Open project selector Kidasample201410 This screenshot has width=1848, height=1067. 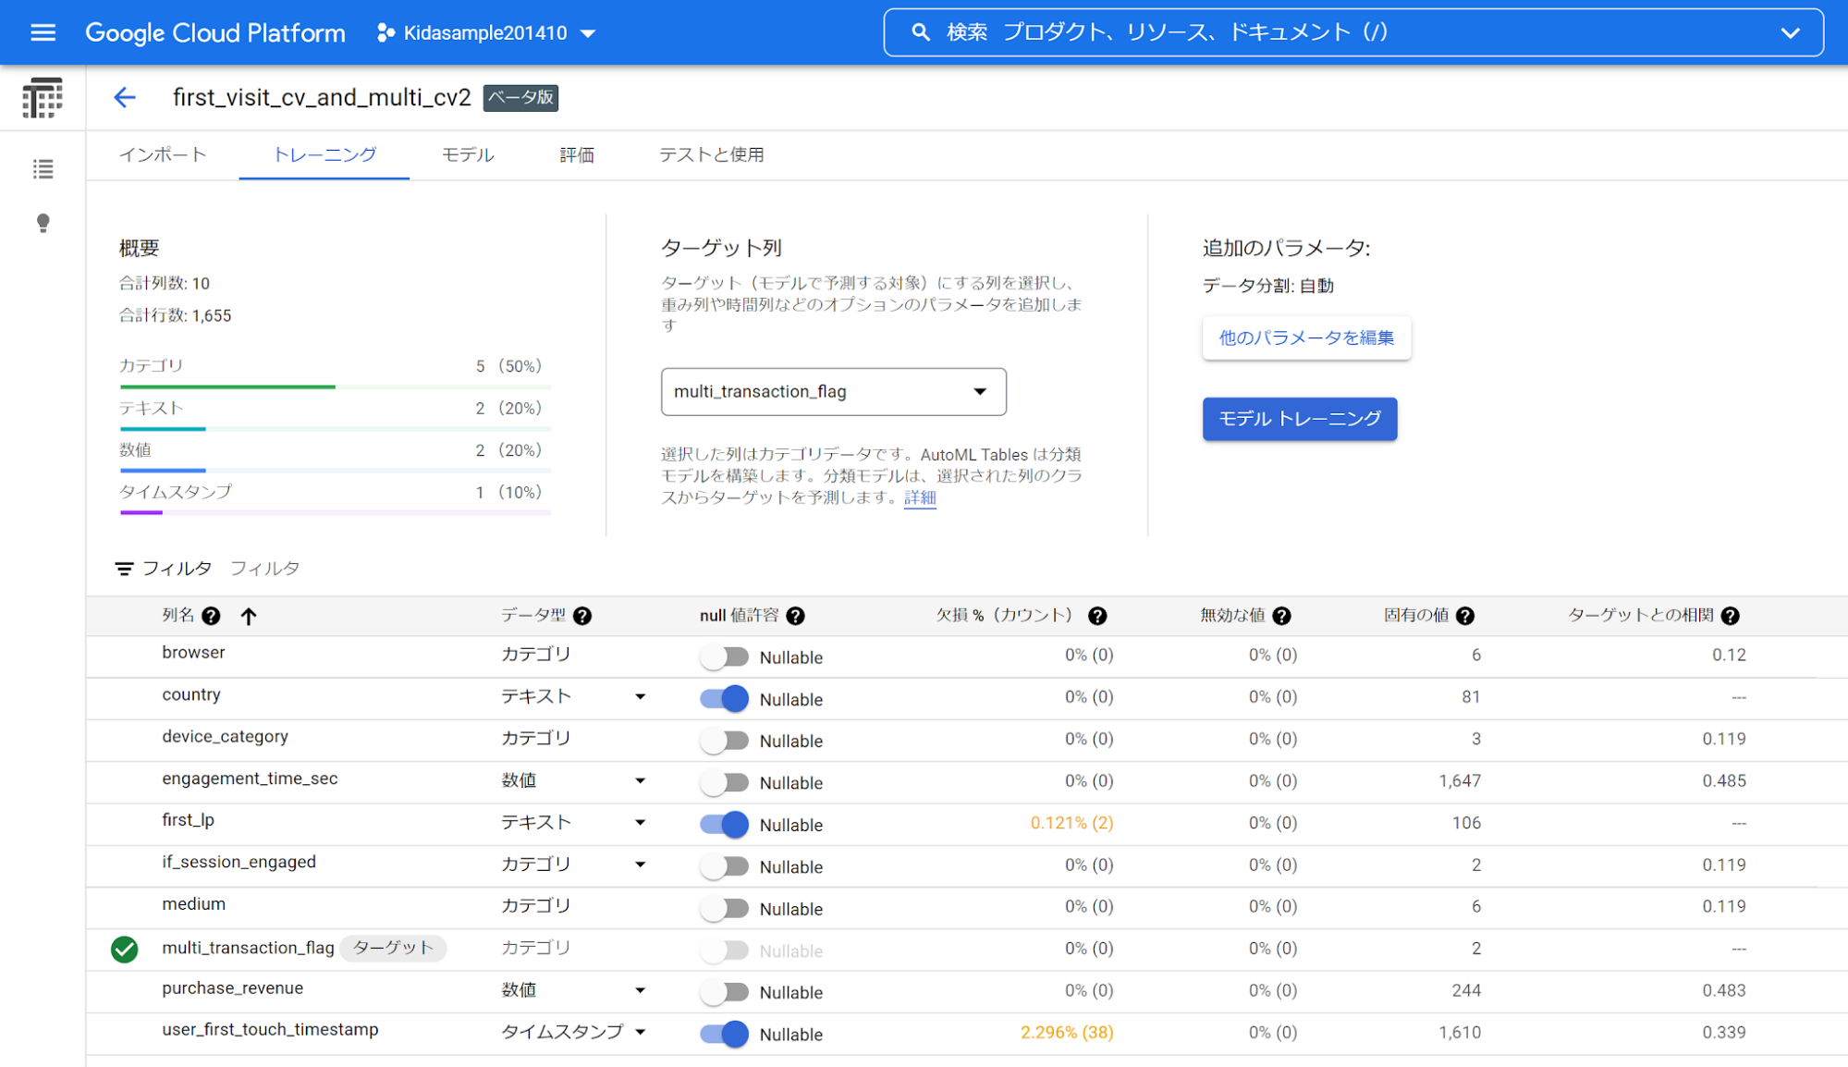[485, 33]
